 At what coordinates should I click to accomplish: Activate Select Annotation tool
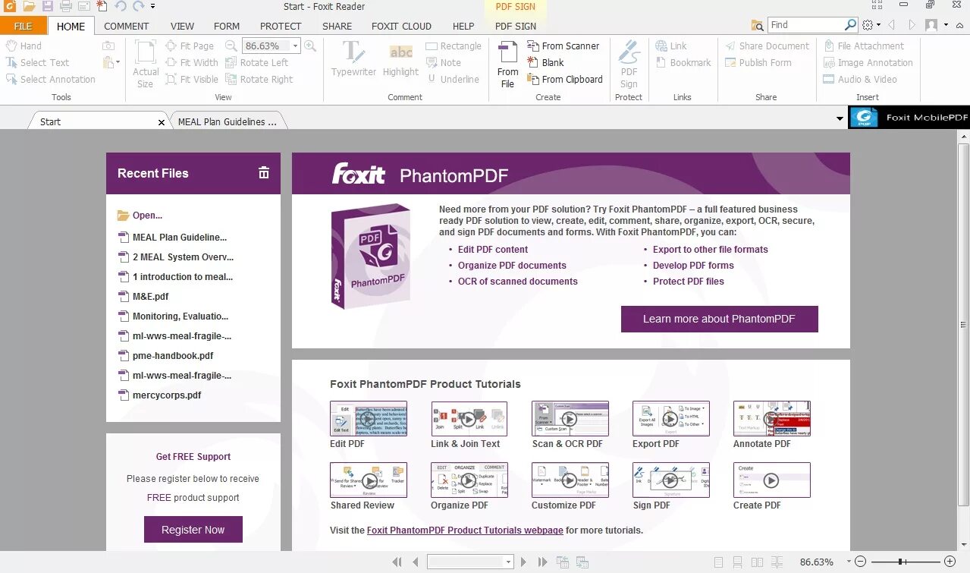tap(51, 79)
